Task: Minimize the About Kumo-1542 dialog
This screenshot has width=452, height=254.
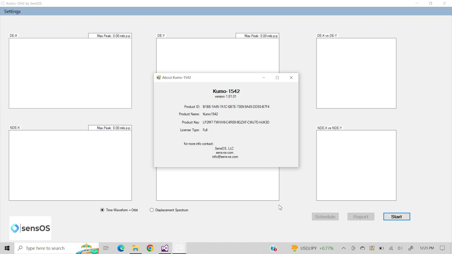Action: pyautogui.click(x=263, y=77)
